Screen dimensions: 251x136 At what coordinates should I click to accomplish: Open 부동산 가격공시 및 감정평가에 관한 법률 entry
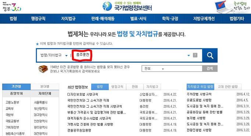tap(97, 112)
